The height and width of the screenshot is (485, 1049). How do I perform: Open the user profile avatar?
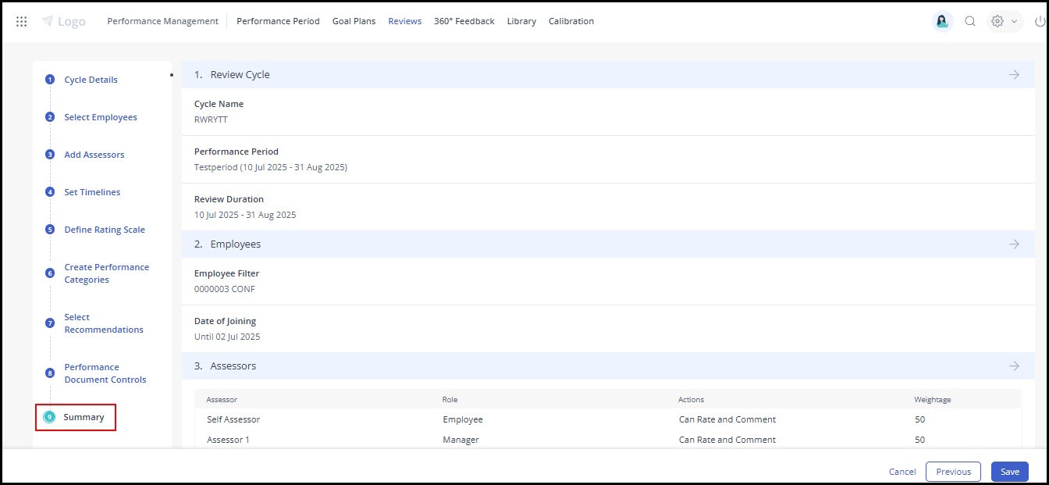coord(942,22)
